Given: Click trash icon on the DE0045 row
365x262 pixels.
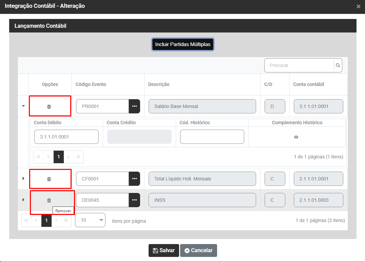Looking at the screenshot, I should pos(49,200).
